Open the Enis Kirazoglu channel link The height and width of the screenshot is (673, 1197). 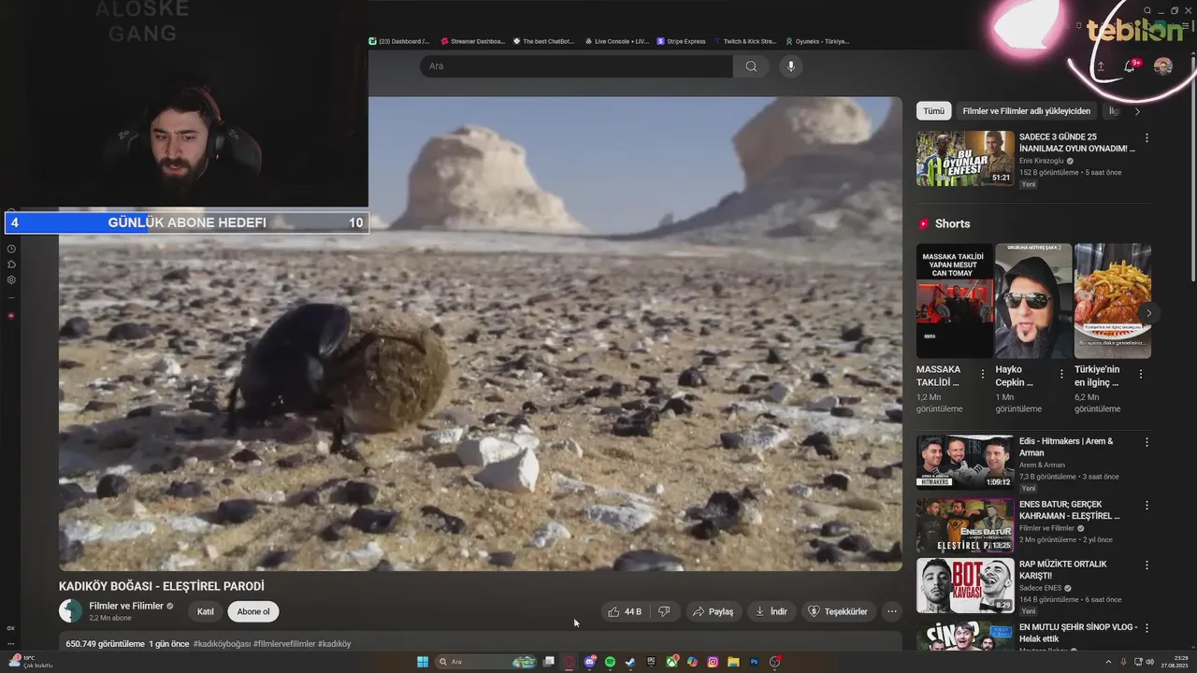(1042, 161)
